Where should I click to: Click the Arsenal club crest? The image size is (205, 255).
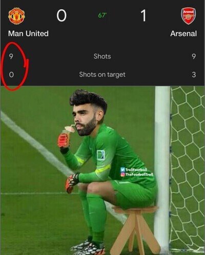[x=189, y=16]
